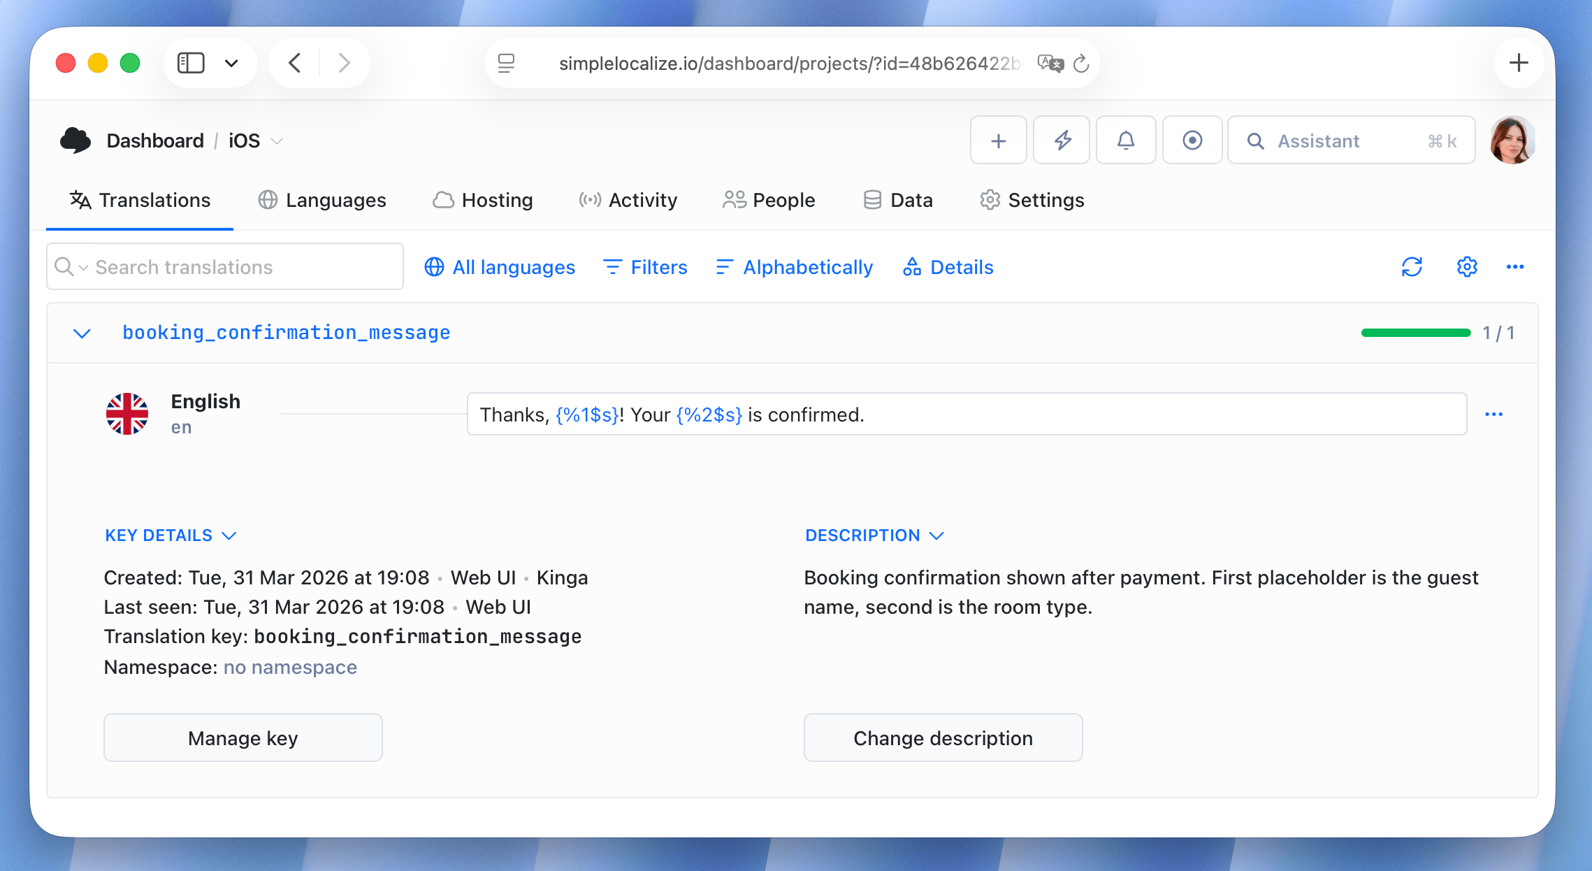Toggle the Details view option
The height and width of the screenshot is (871, 1592).
coord(948,266)
